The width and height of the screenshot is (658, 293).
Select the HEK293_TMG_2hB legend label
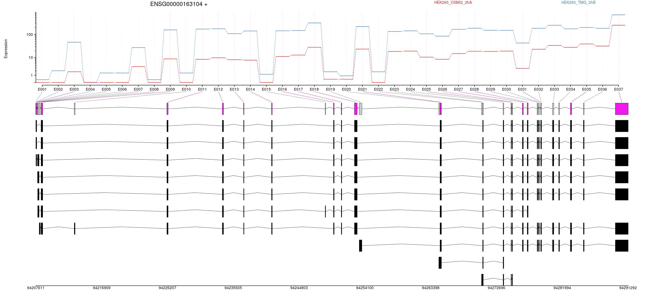578,2
